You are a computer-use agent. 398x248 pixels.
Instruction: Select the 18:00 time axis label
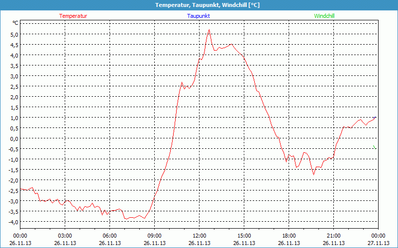(x=289, y=235)
